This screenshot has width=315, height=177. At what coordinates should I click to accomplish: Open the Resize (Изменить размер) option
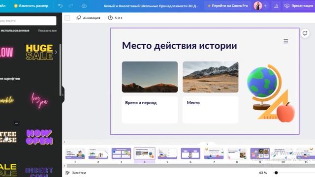point(31,6)
